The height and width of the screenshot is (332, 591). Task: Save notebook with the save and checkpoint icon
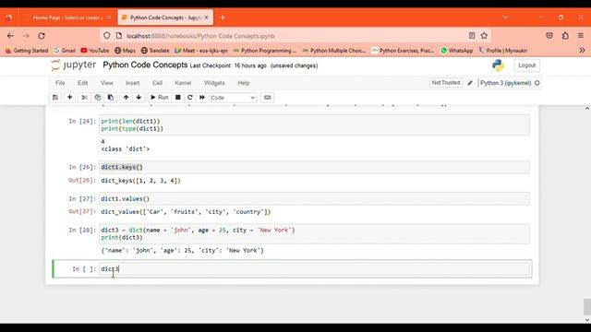(x=55, y=98)
